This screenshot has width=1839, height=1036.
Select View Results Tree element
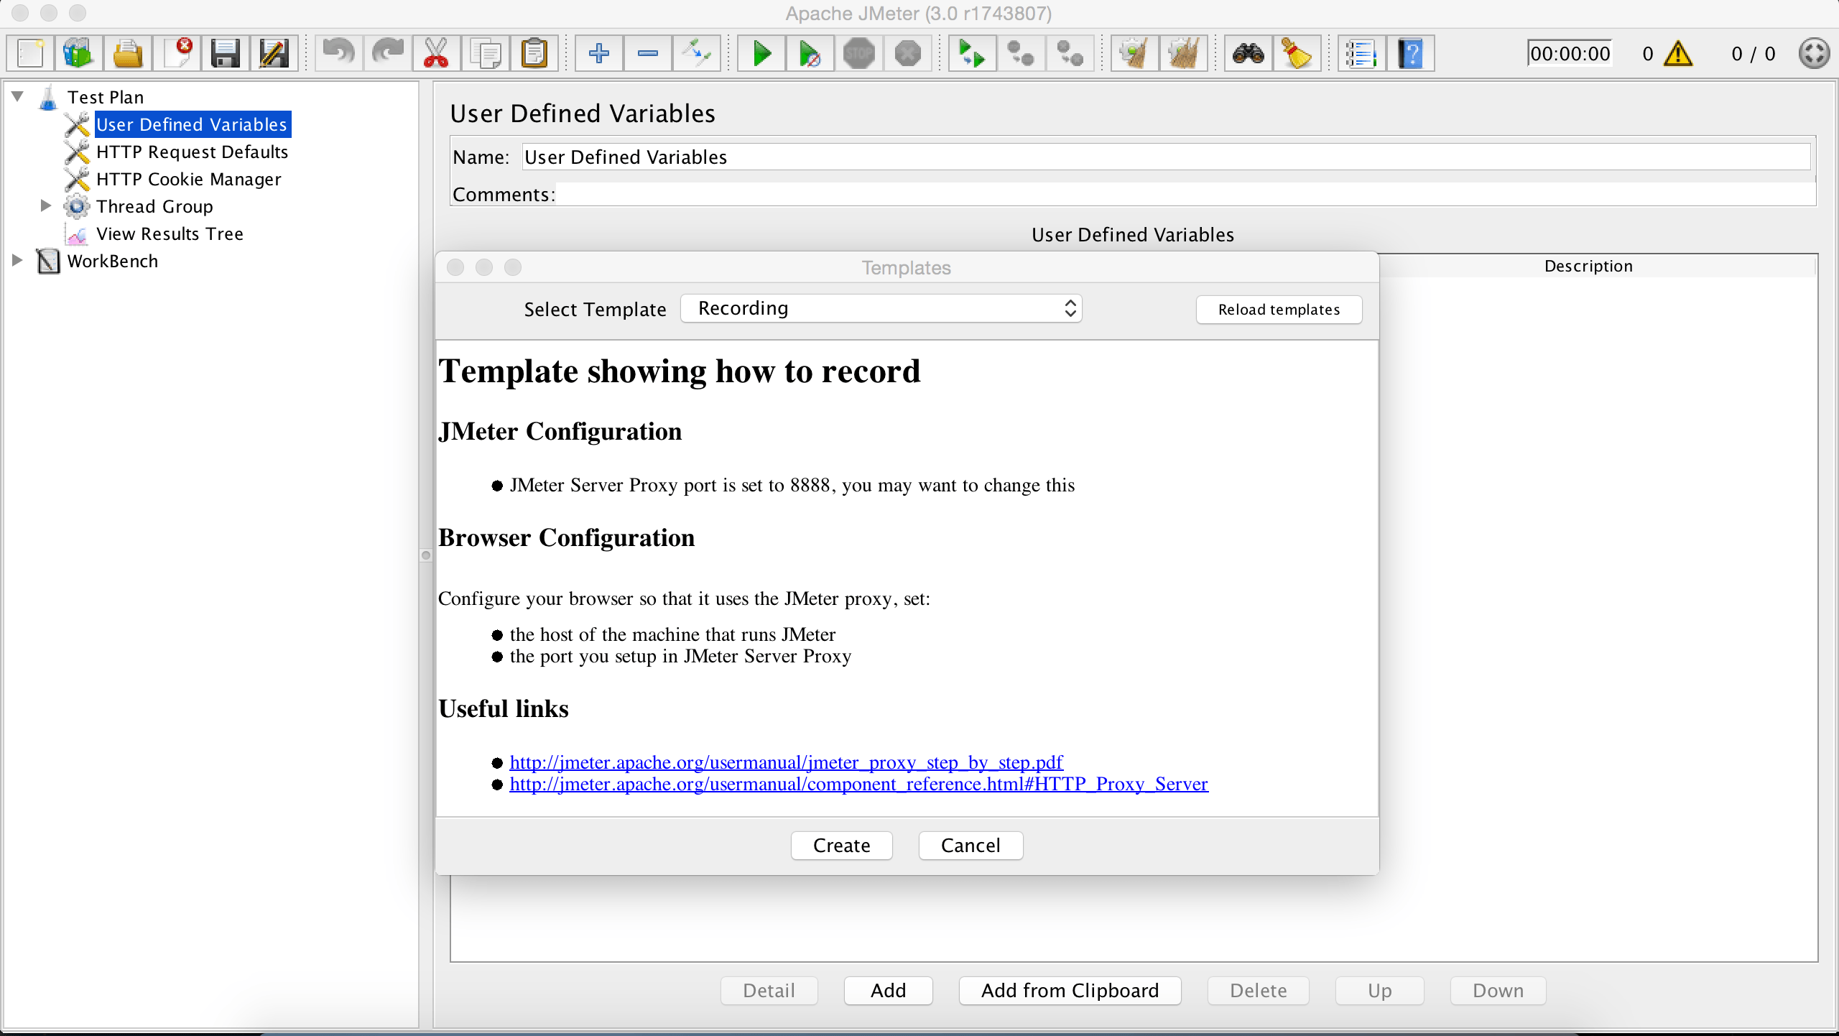coord(170,234)
